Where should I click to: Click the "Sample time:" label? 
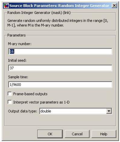point(18,77)
